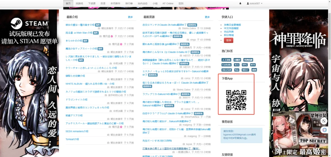Expand 更多 in the 最新介绍 section
This screenshot has width=331, height=157.
click(x=130, y=17)
